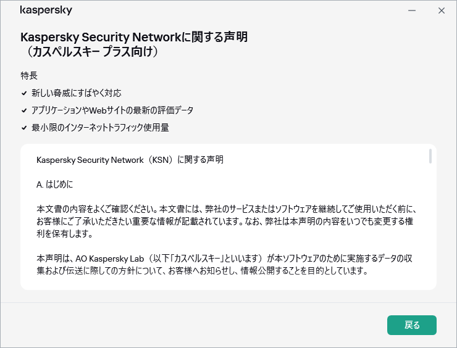The width and height of the screenshot is (457, 348).
Task: Select the 最小限のインターネットトラフィック使用量 feature text
Action: click(100, 128)
